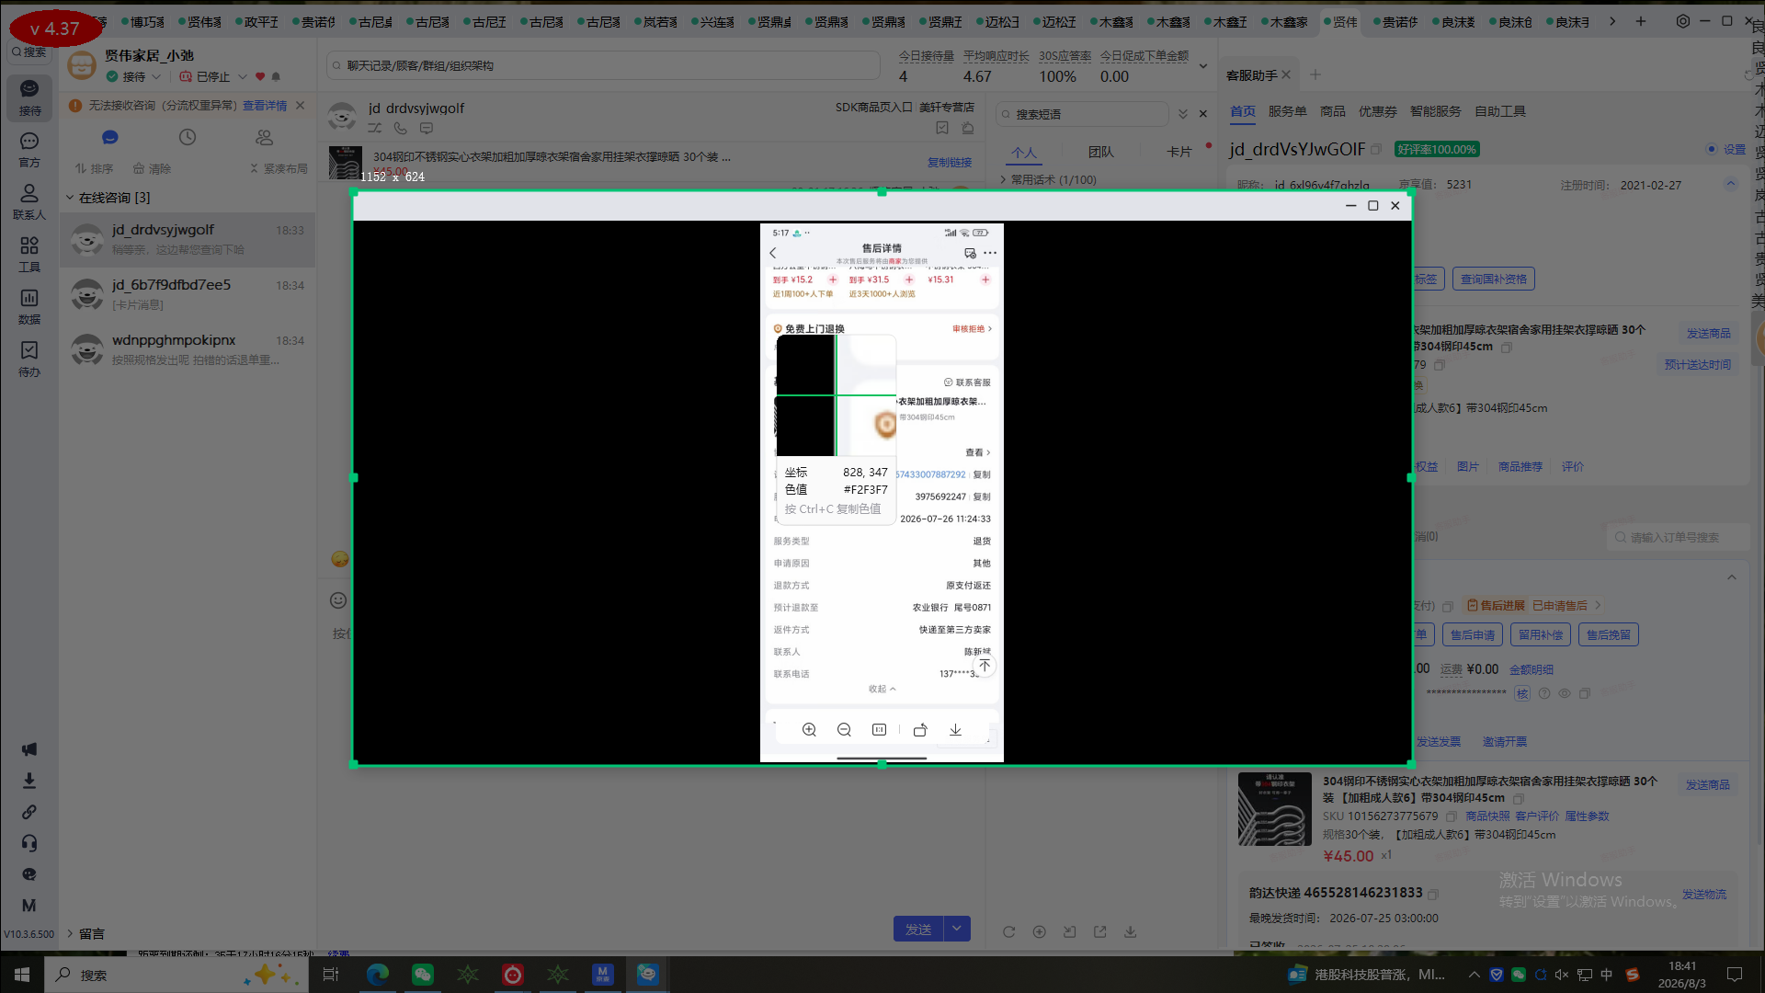Expand the statistics panel chevron
Image resolution: width=1765 pixels, height=993 pixels.
click(x=1203, y=66)
